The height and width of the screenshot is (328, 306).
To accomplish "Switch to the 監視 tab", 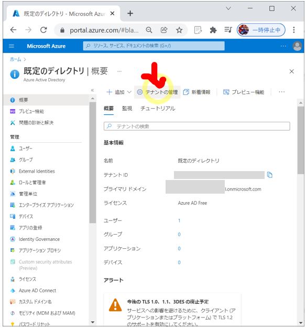I will click(x=127, y=108).
